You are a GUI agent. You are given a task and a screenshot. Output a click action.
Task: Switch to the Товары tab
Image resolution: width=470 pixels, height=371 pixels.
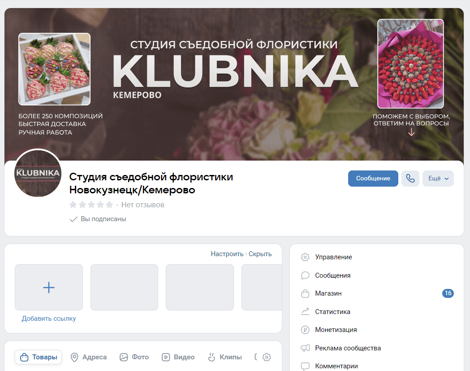(39, 357)
